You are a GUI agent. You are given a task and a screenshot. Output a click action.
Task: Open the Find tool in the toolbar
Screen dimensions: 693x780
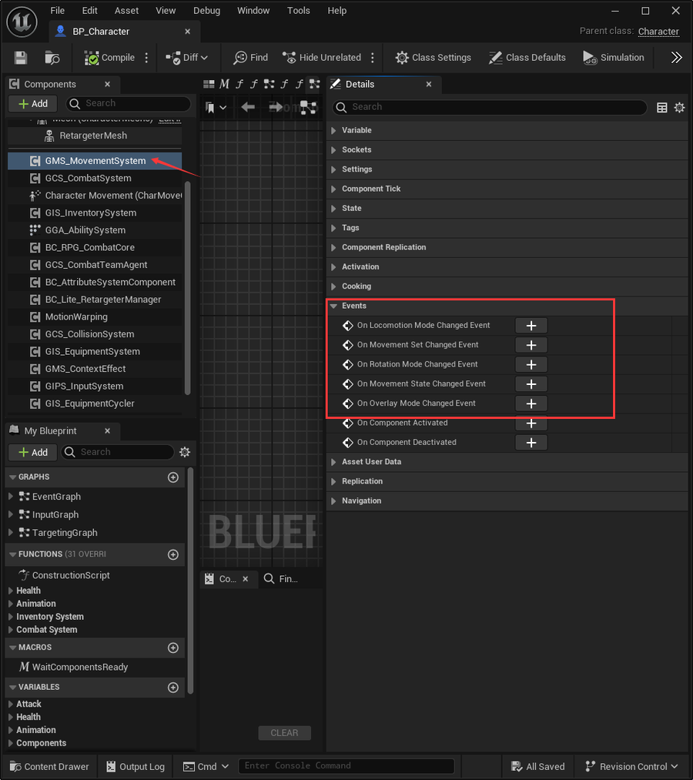click(x=251, y=58)
